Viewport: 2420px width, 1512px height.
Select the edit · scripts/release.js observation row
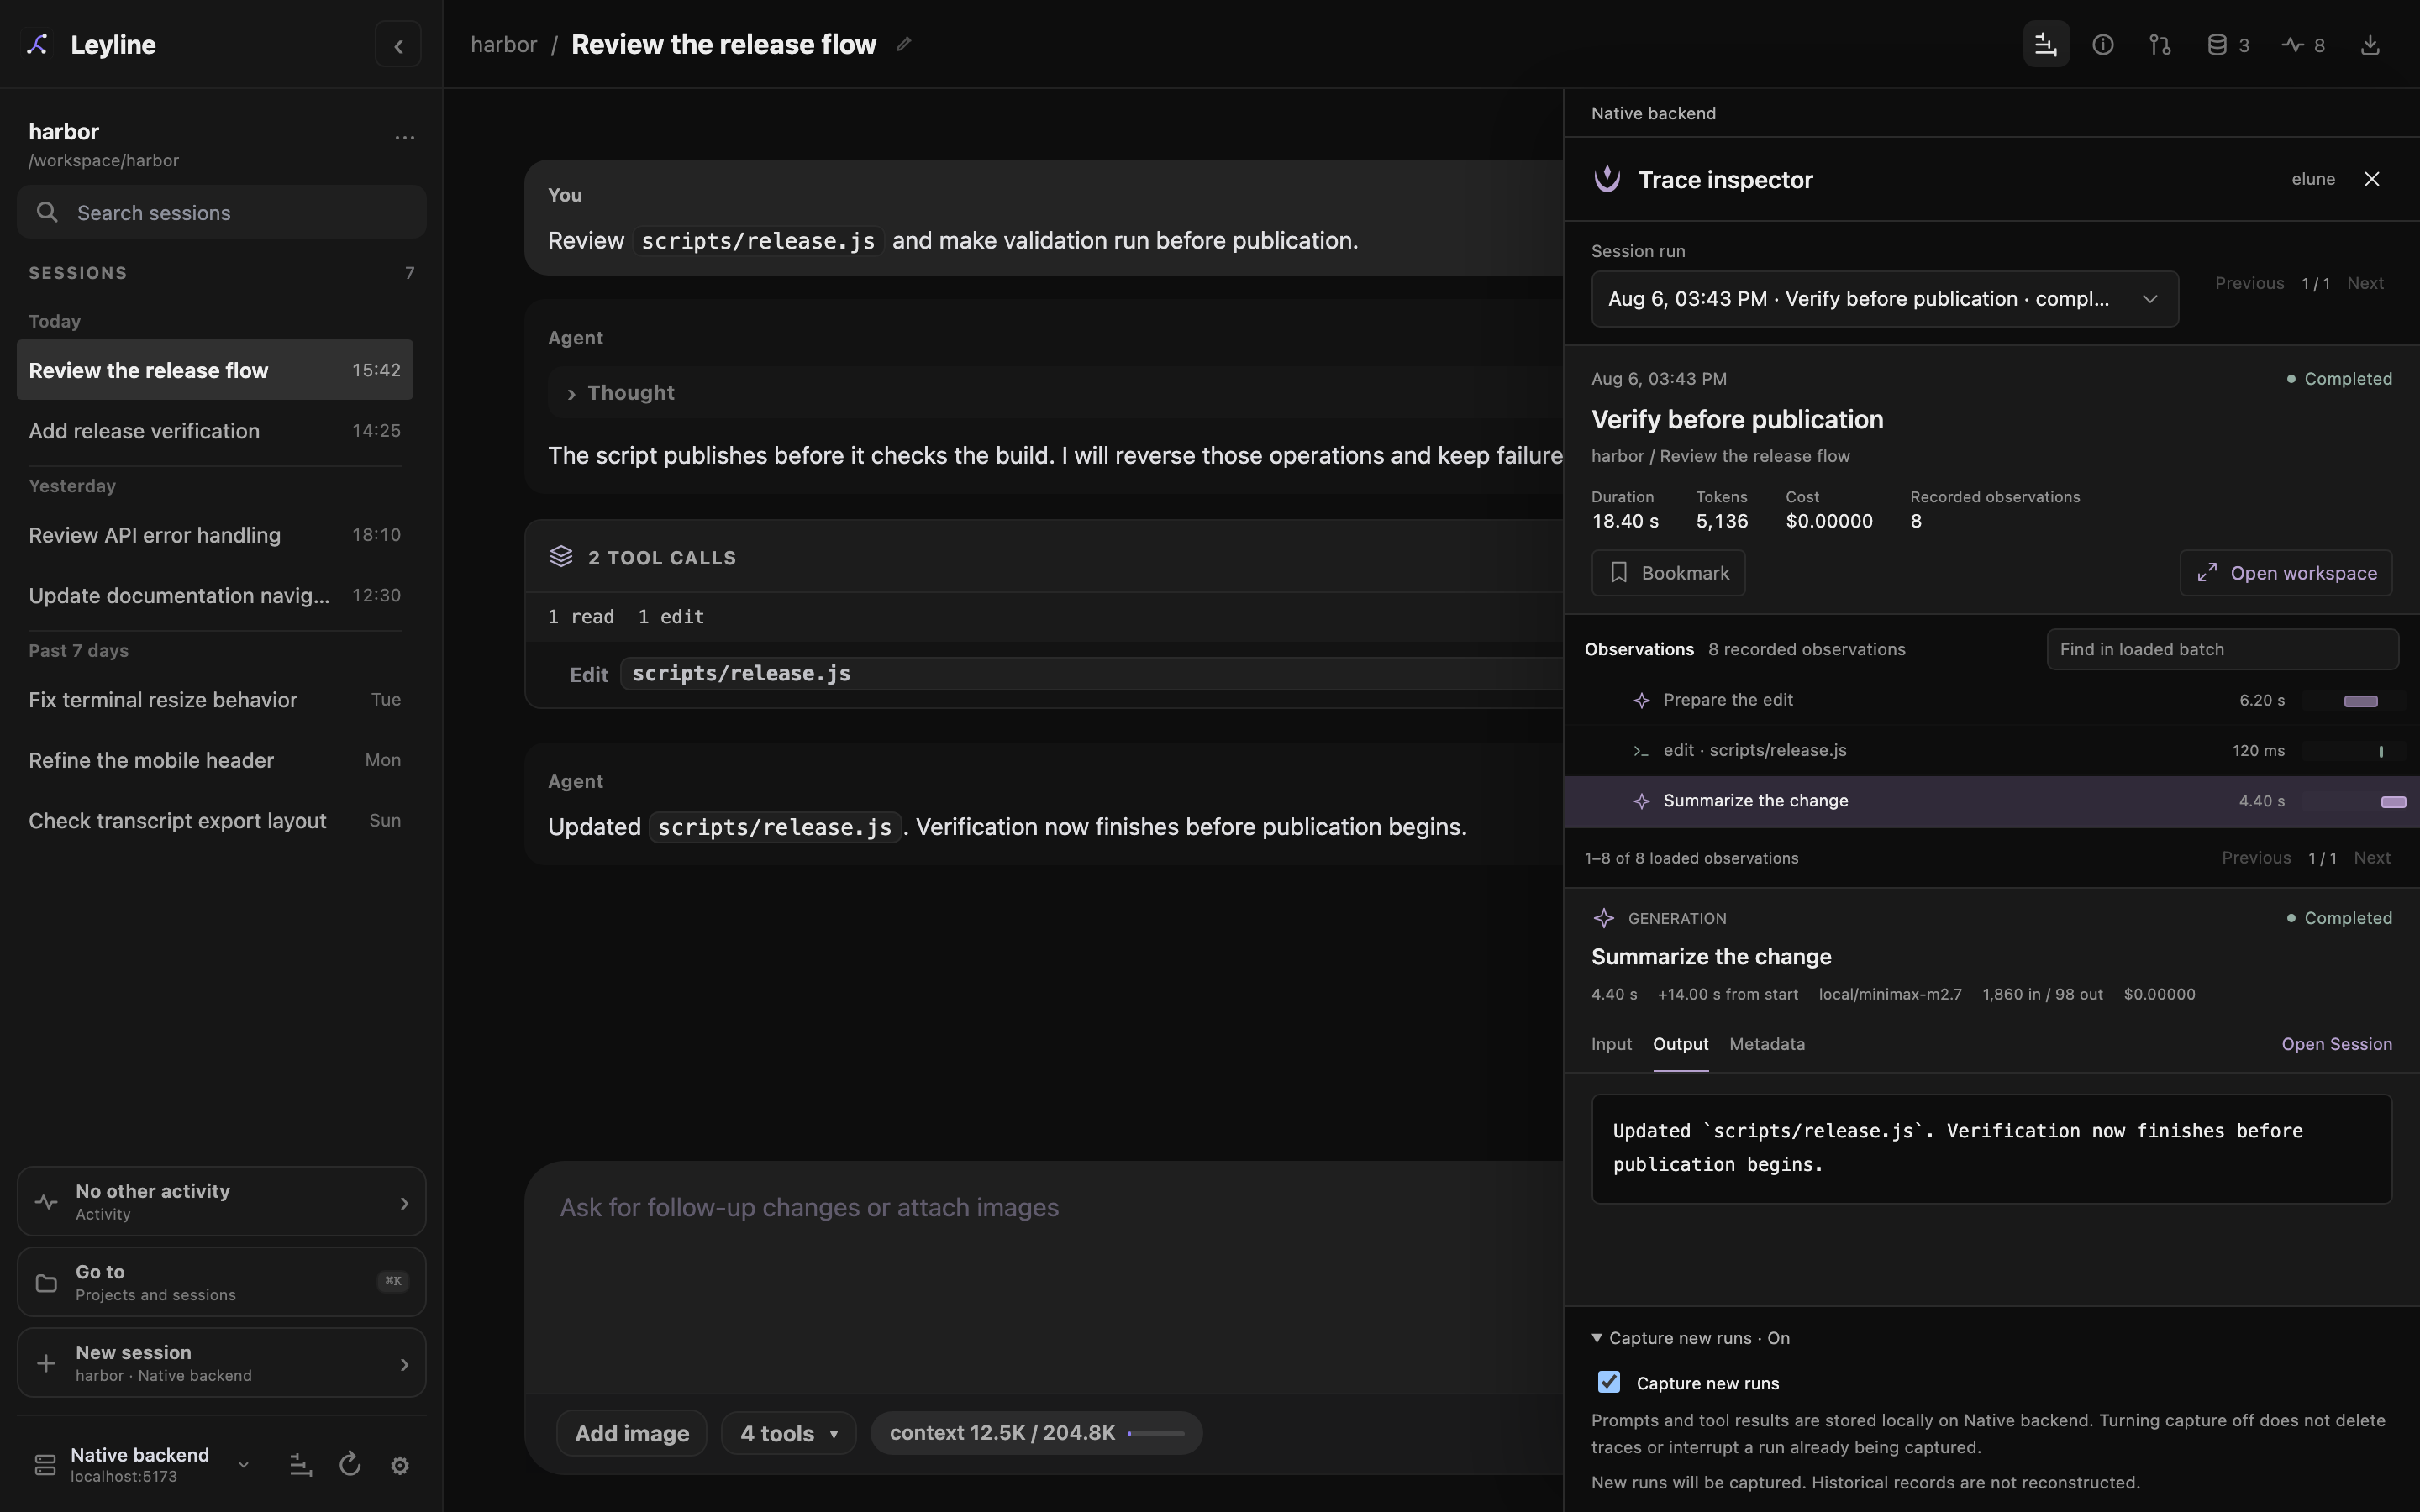(x=1991, y=751)
